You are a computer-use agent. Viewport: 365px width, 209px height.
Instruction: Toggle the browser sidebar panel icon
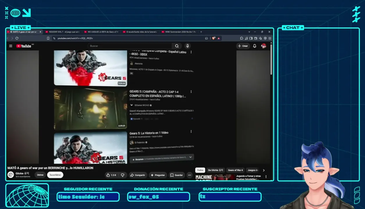pos(251,38)
